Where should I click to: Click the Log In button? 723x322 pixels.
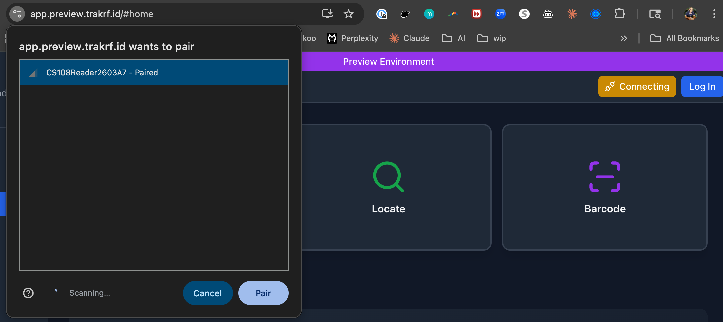(702, 86)
